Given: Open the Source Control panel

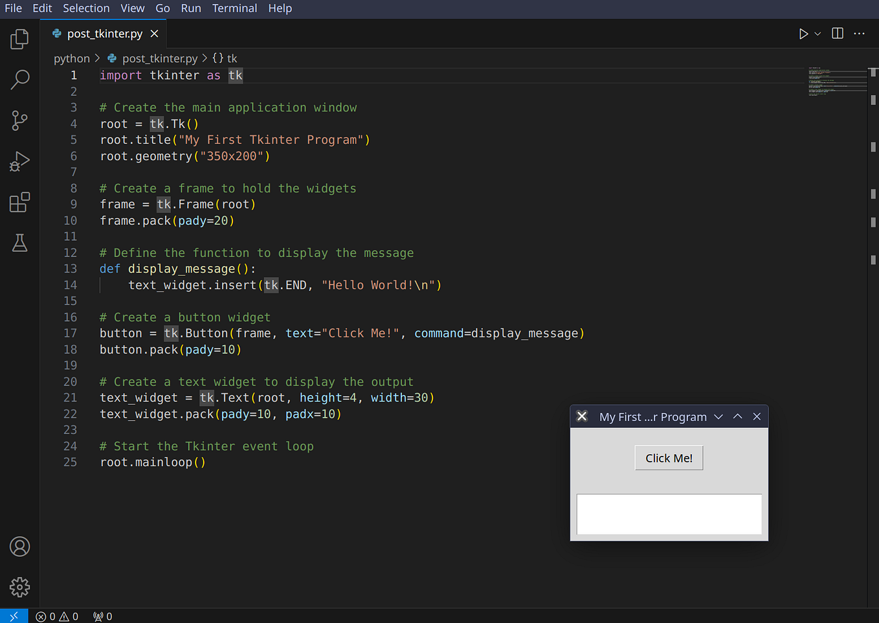Looking at the screenshot, I should click(x=19, y=120).
